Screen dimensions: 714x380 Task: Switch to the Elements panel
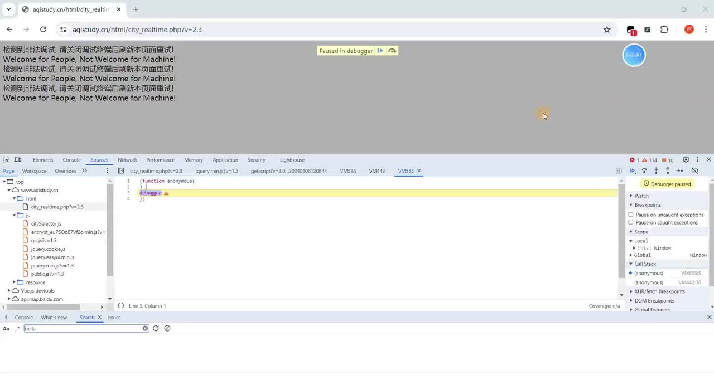tap(43, 160)
